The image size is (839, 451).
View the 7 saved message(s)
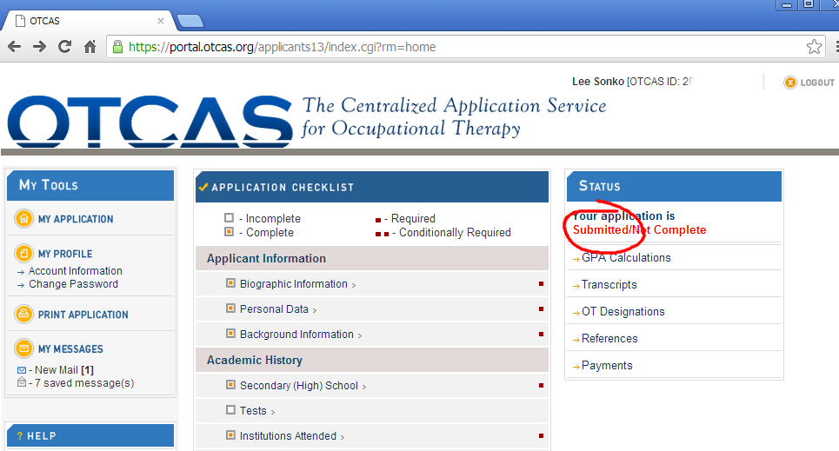pyautogui.click(x=84, y=383)
